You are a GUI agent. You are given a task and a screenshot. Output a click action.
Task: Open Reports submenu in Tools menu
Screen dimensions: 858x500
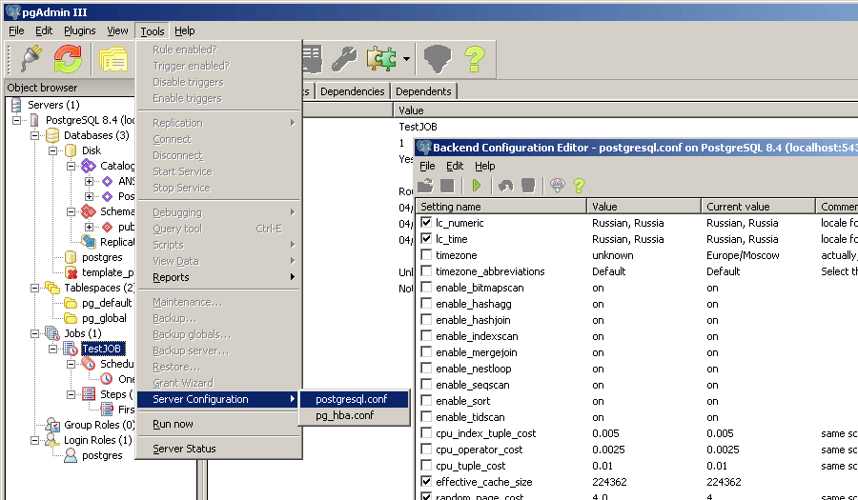coord(218,277)
